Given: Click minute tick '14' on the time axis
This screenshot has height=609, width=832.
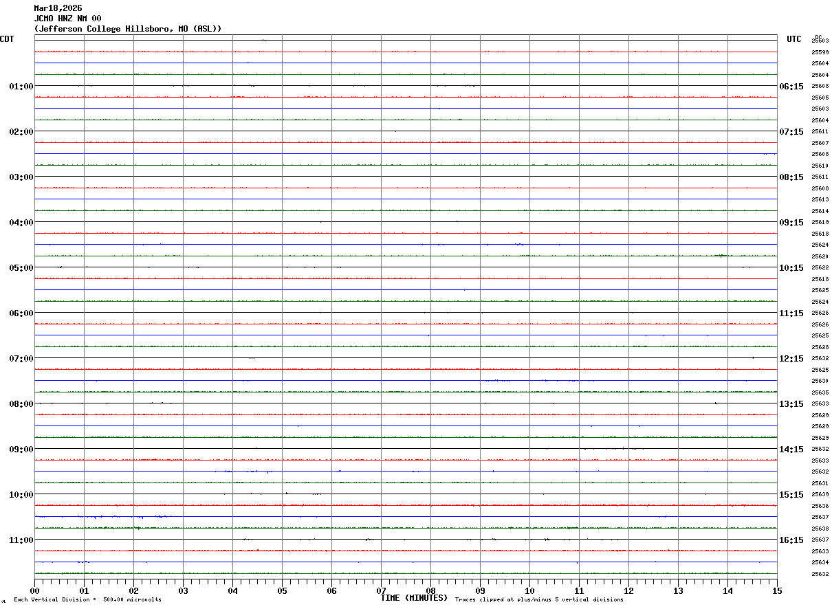Looking at the screenshot, I should pyautogui.click(x=727, y=590).
